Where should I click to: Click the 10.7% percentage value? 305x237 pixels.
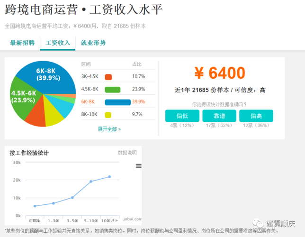(x=138, y=76)
